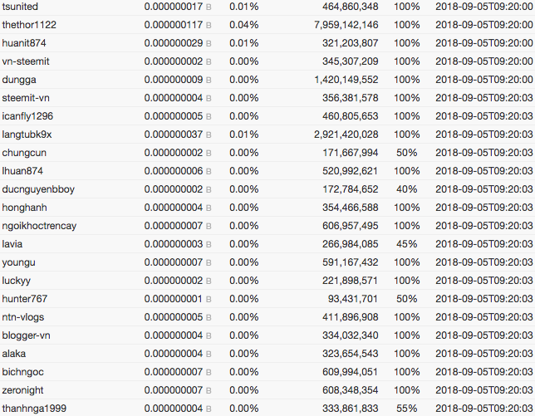535x416 pixels.
Task: Click rshares value 2,921,420,028
Action: (346, 135)
